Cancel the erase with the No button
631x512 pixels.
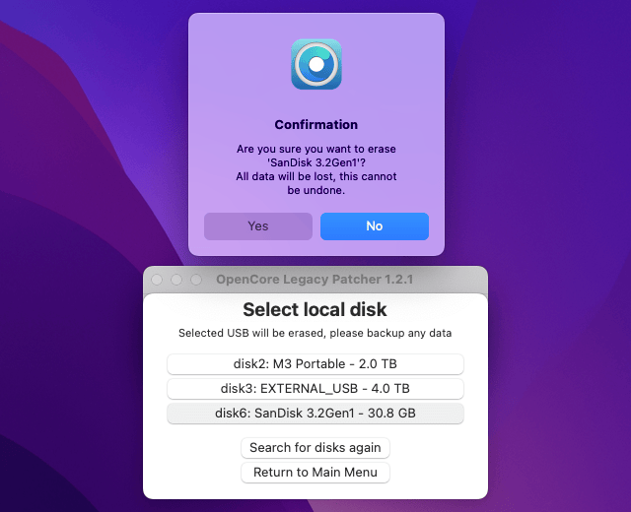[x=374, y=226]
